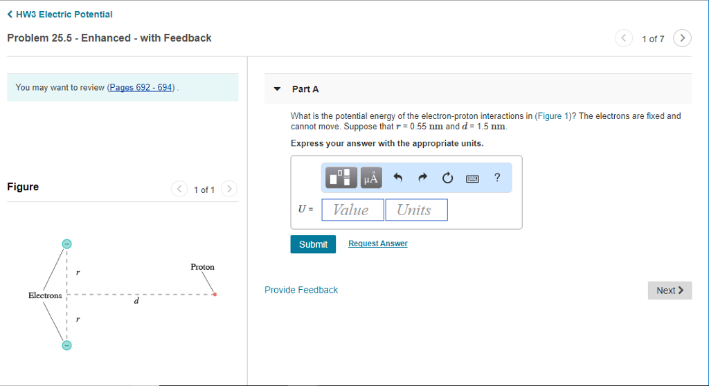Show the next figure with right arrow

[229, 189]
